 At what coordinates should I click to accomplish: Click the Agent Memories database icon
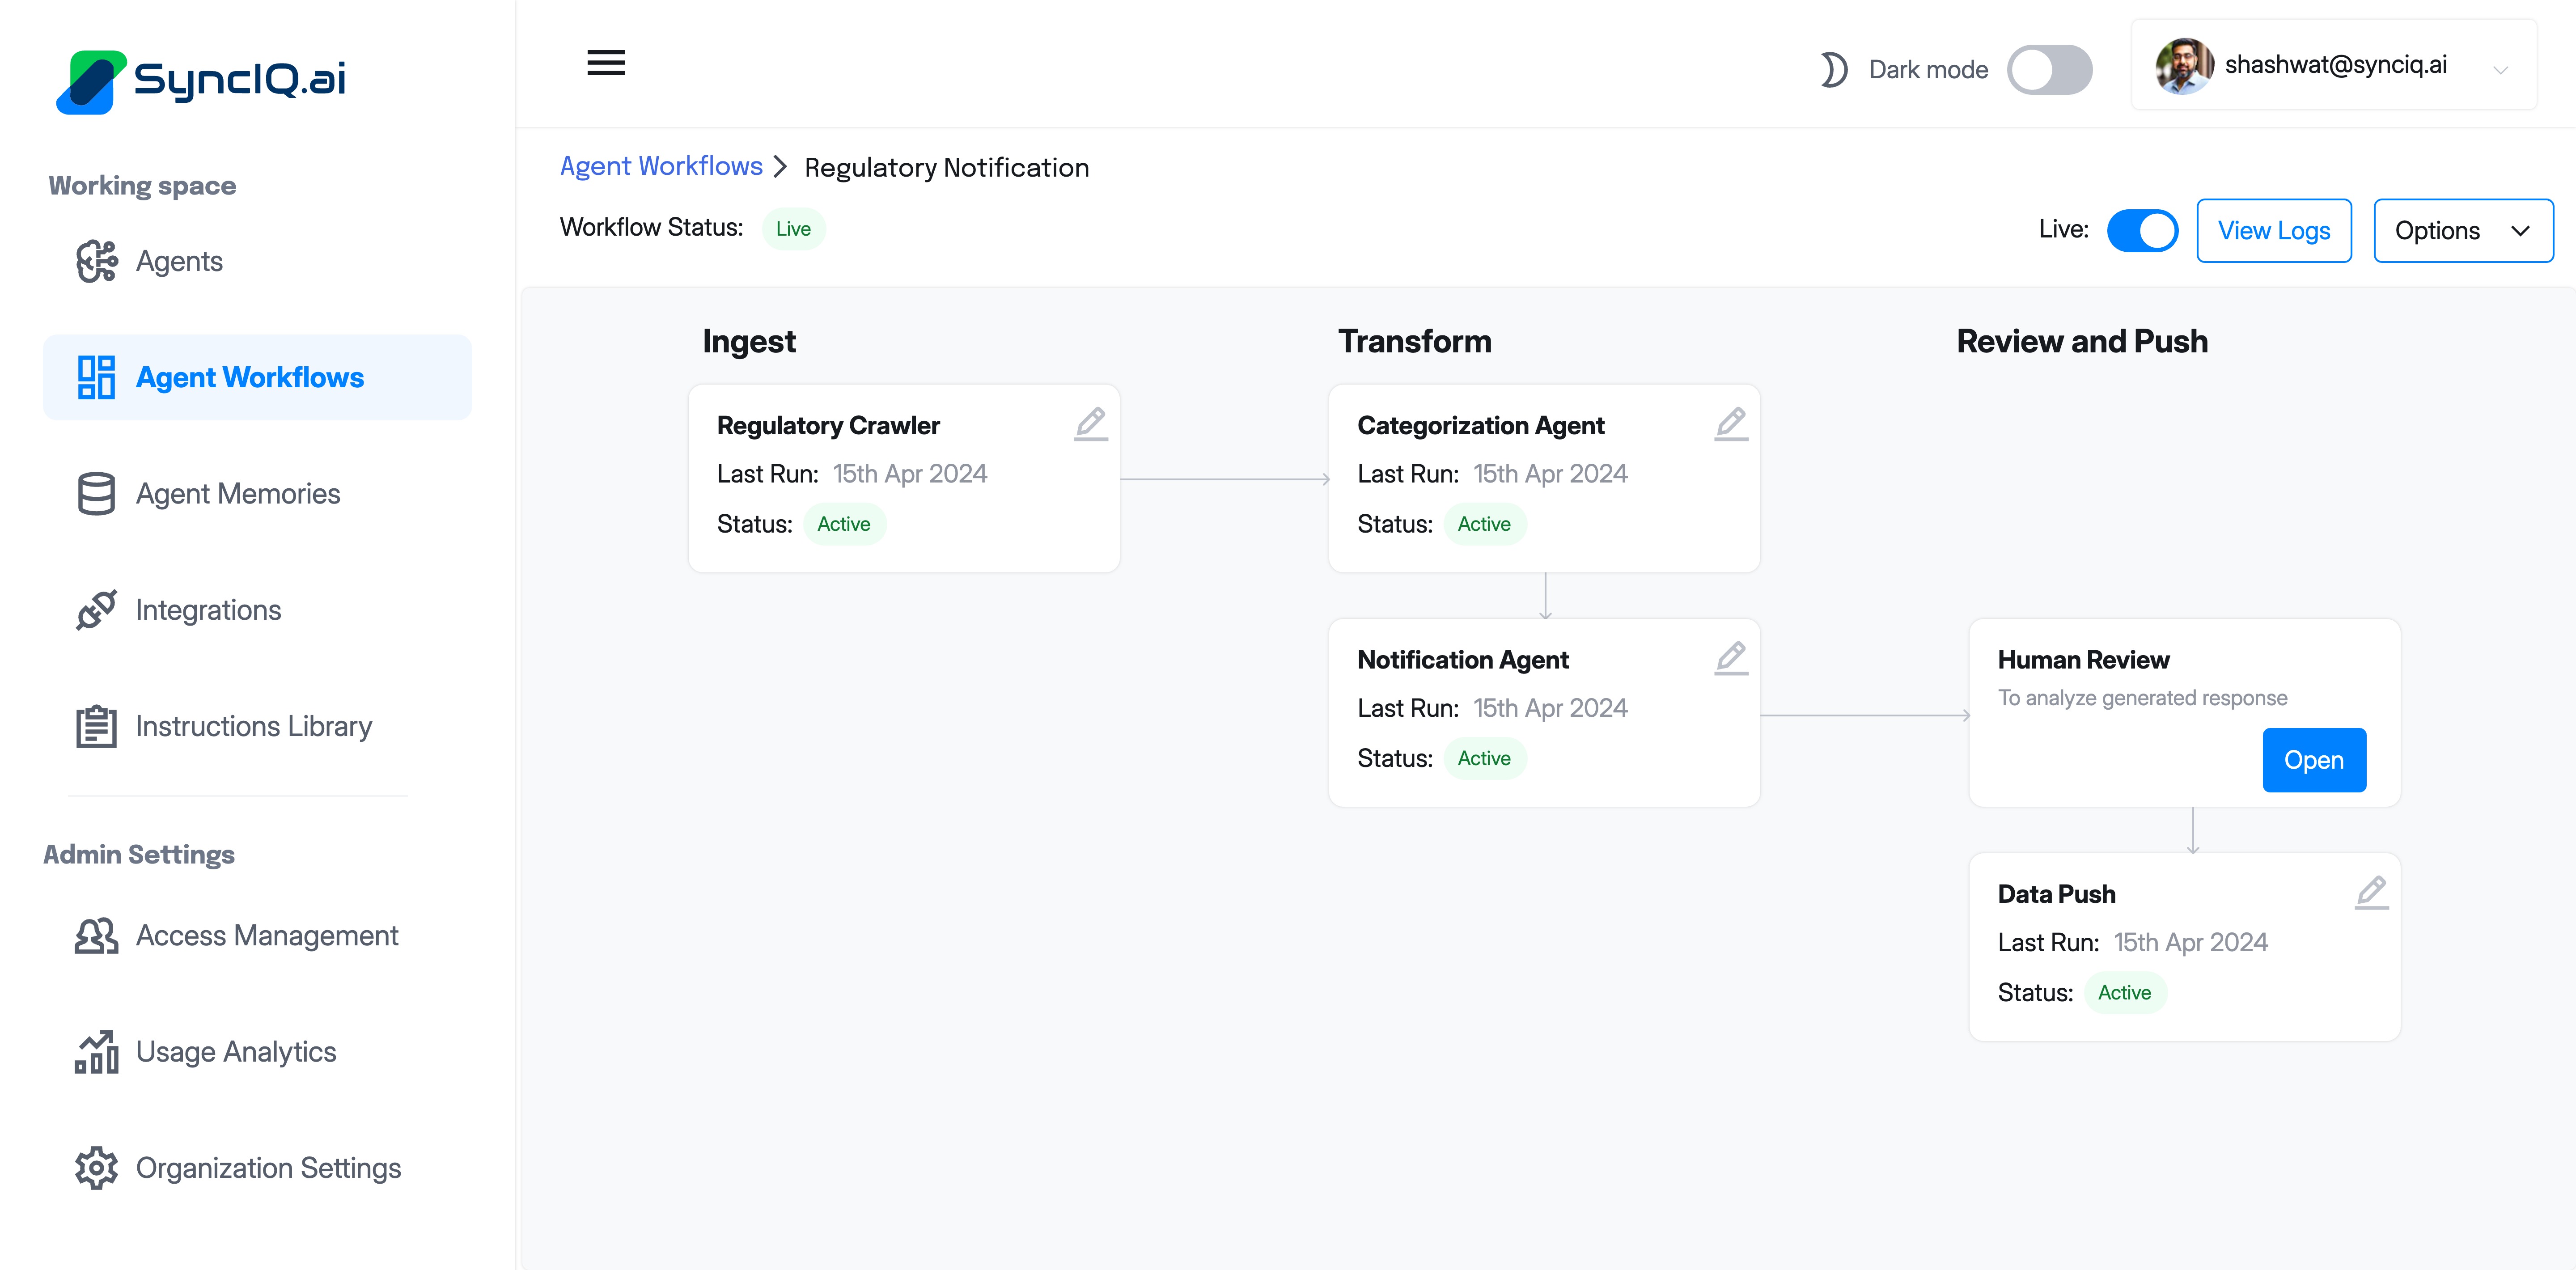click(x=96, y=494)
